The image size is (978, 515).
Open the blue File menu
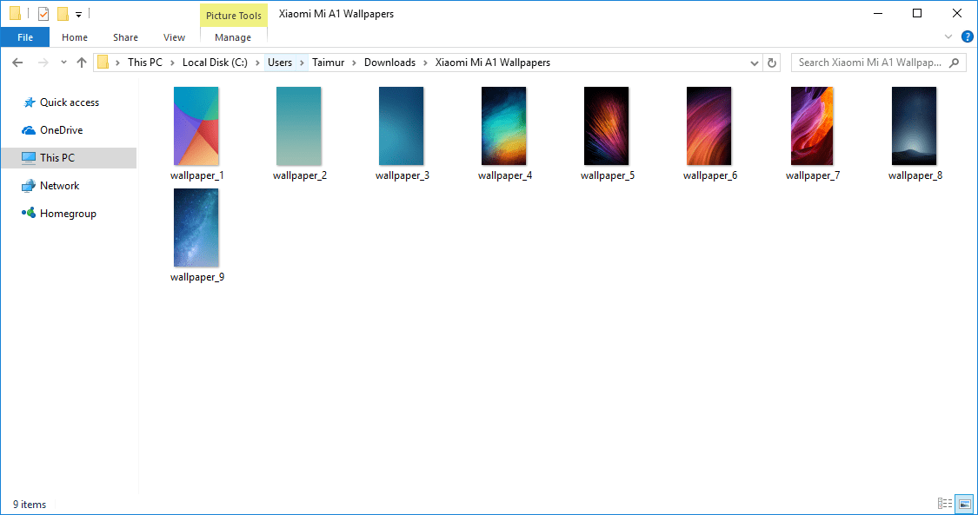tap(25, 37)
